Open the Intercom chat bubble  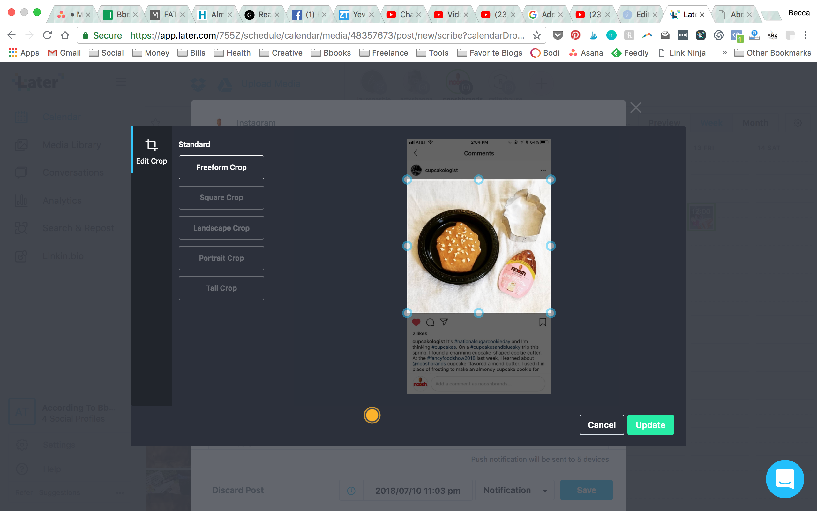(x=785, y=479)
